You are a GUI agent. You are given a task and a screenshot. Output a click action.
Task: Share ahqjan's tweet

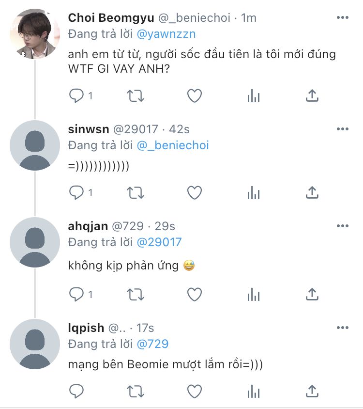[x=312, y=294]
